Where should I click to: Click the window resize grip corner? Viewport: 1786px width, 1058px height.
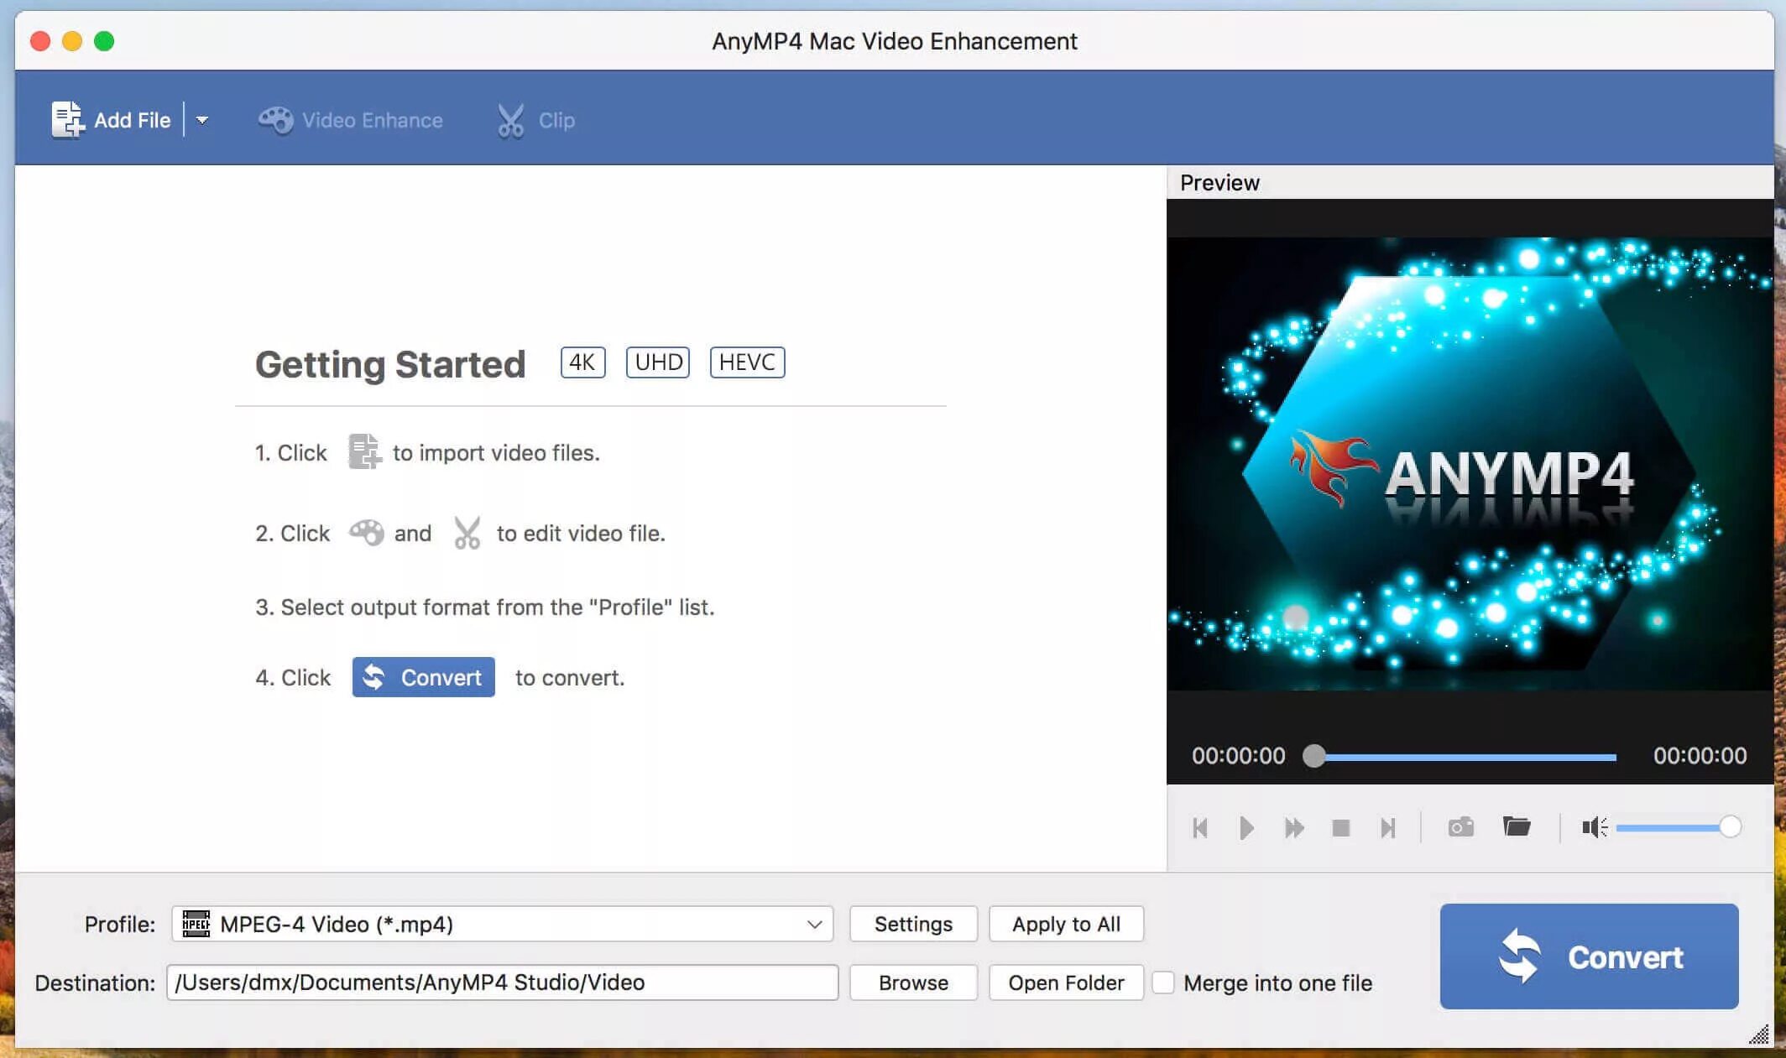[x=1759, y=1035]
